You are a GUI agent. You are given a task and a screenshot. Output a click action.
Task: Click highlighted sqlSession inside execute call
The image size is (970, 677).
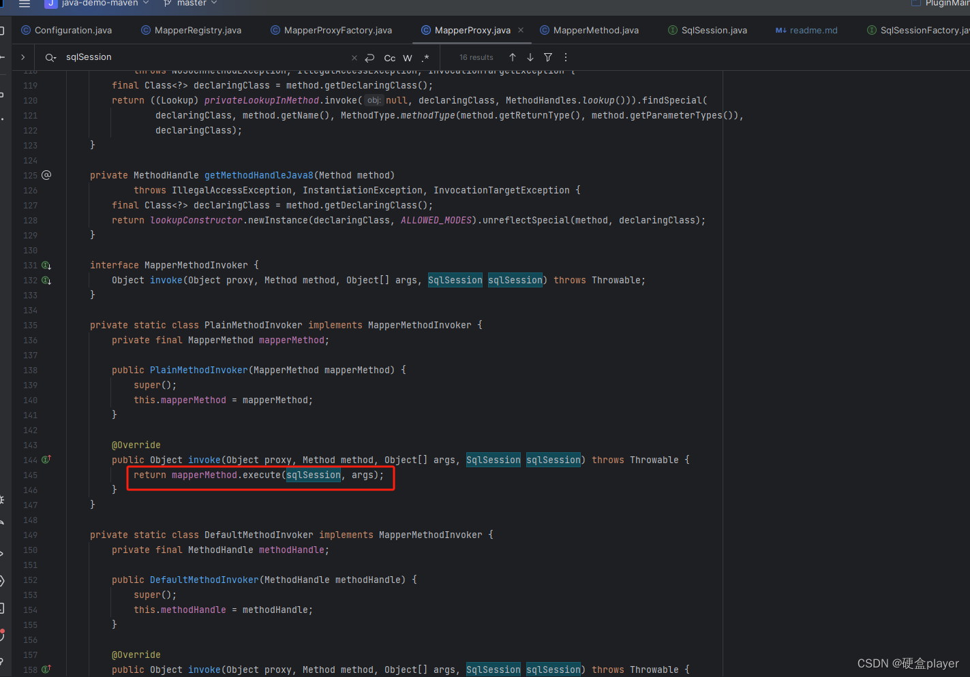pyautogui.click(x=314, y=475)
